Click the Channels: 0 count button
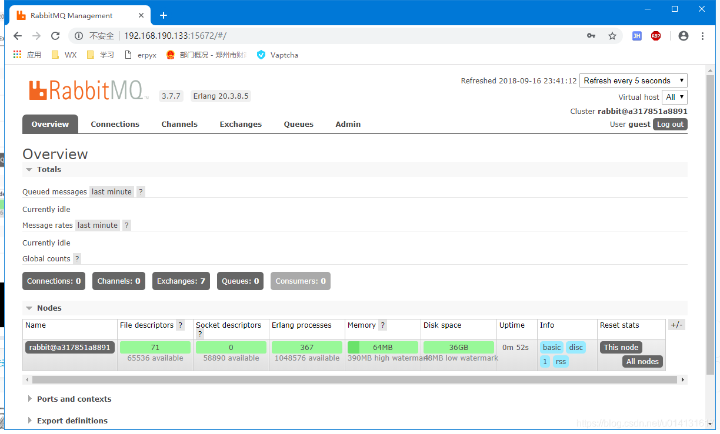This screenshot has height=434, width=720. point(119,281)
